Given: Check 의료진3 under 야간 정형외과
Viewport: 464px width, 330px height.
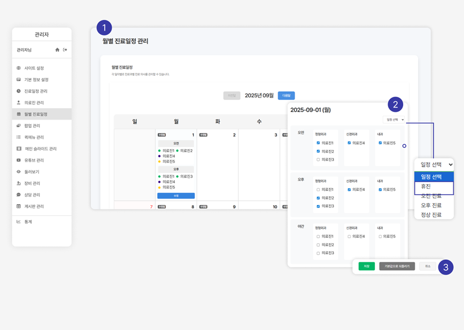Looking at the screenshot, I should click(x=318, y=253).
